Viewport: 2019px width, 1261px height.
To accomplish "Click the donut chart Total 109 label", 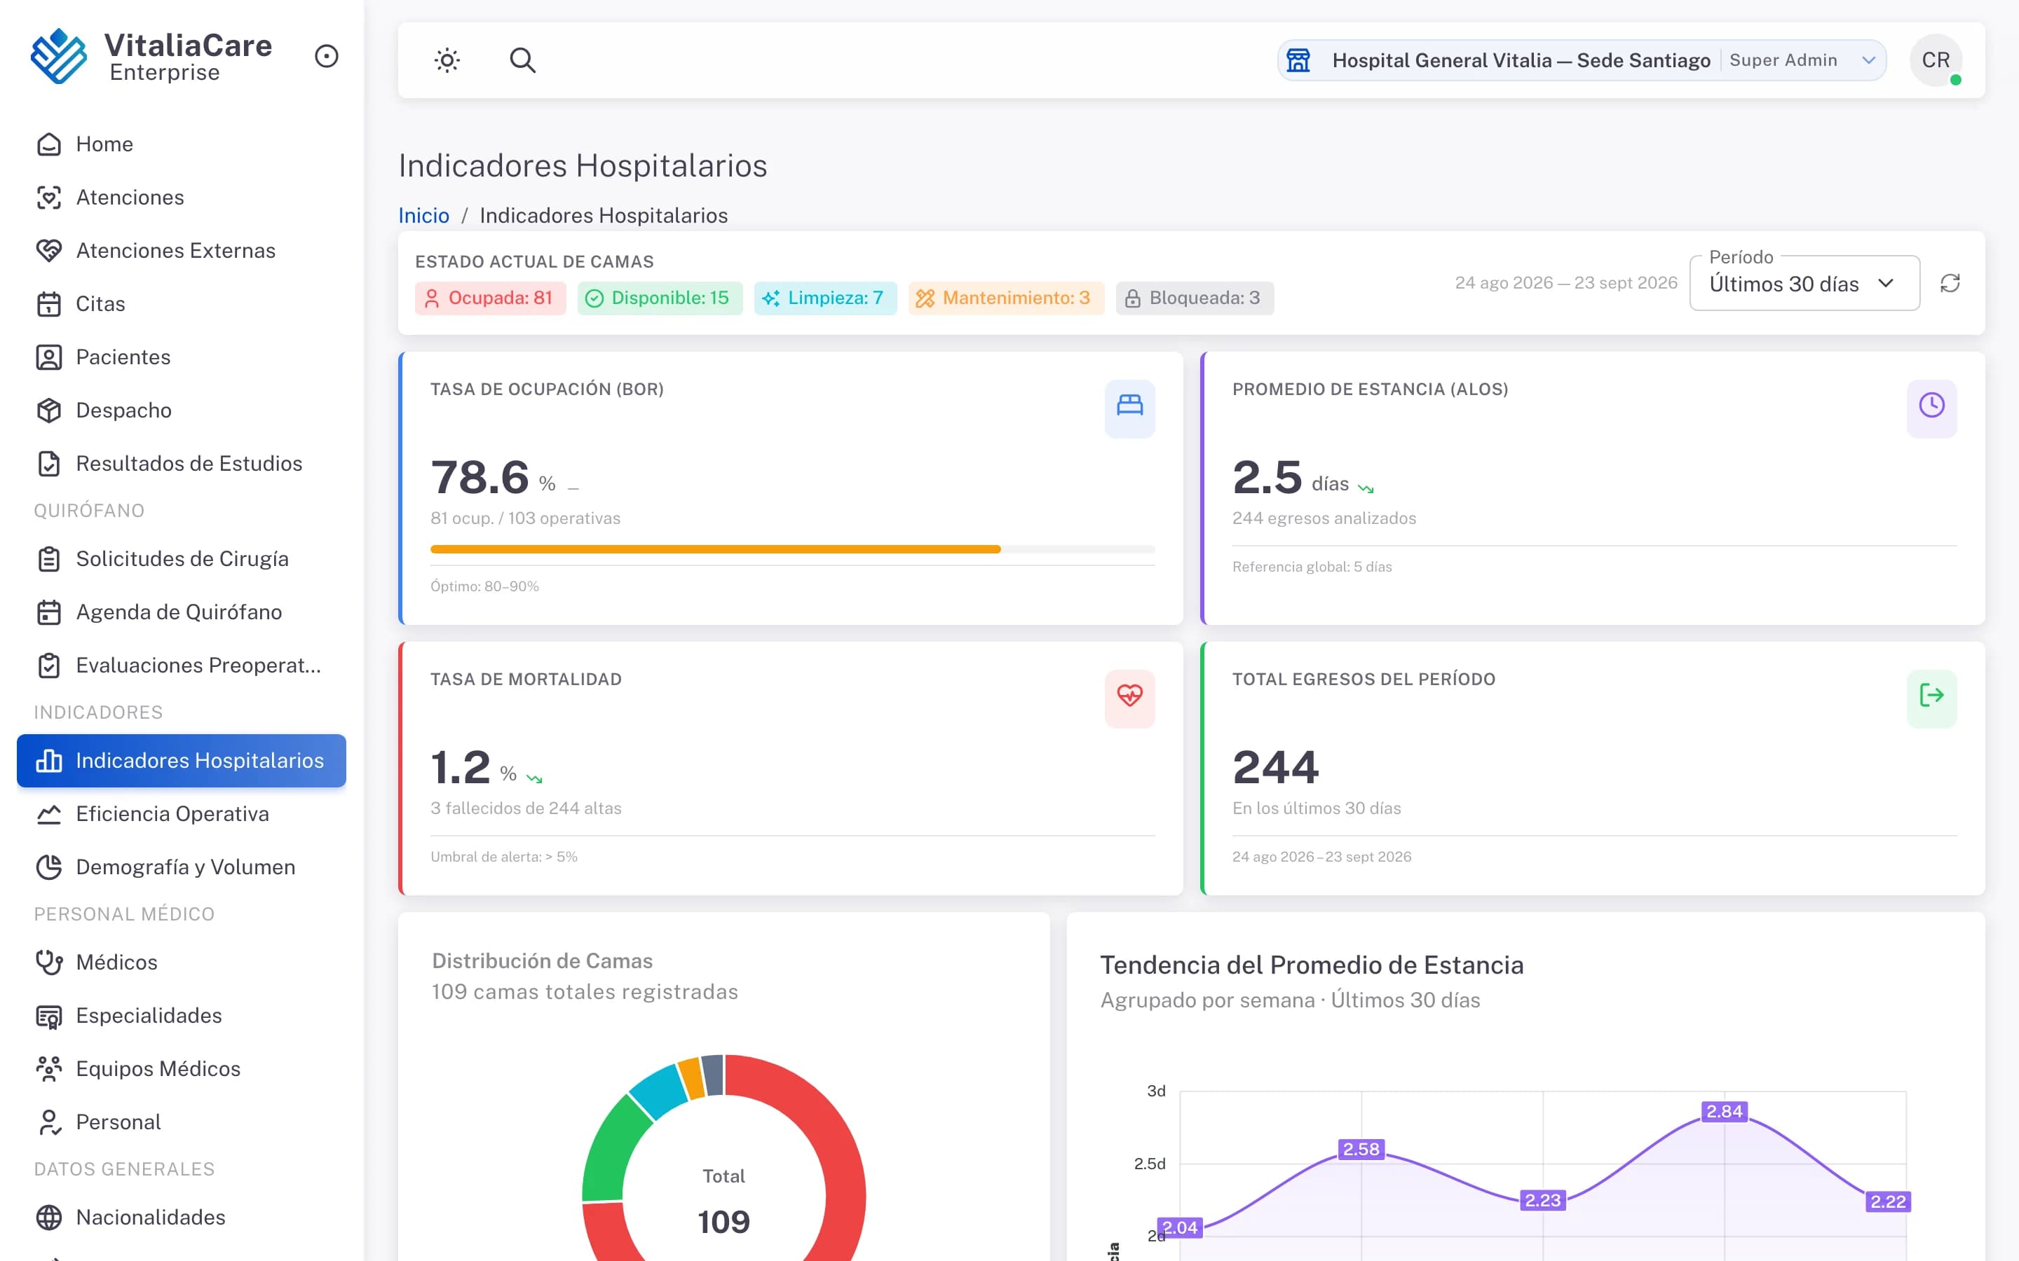I will (x=723, y=1201).
